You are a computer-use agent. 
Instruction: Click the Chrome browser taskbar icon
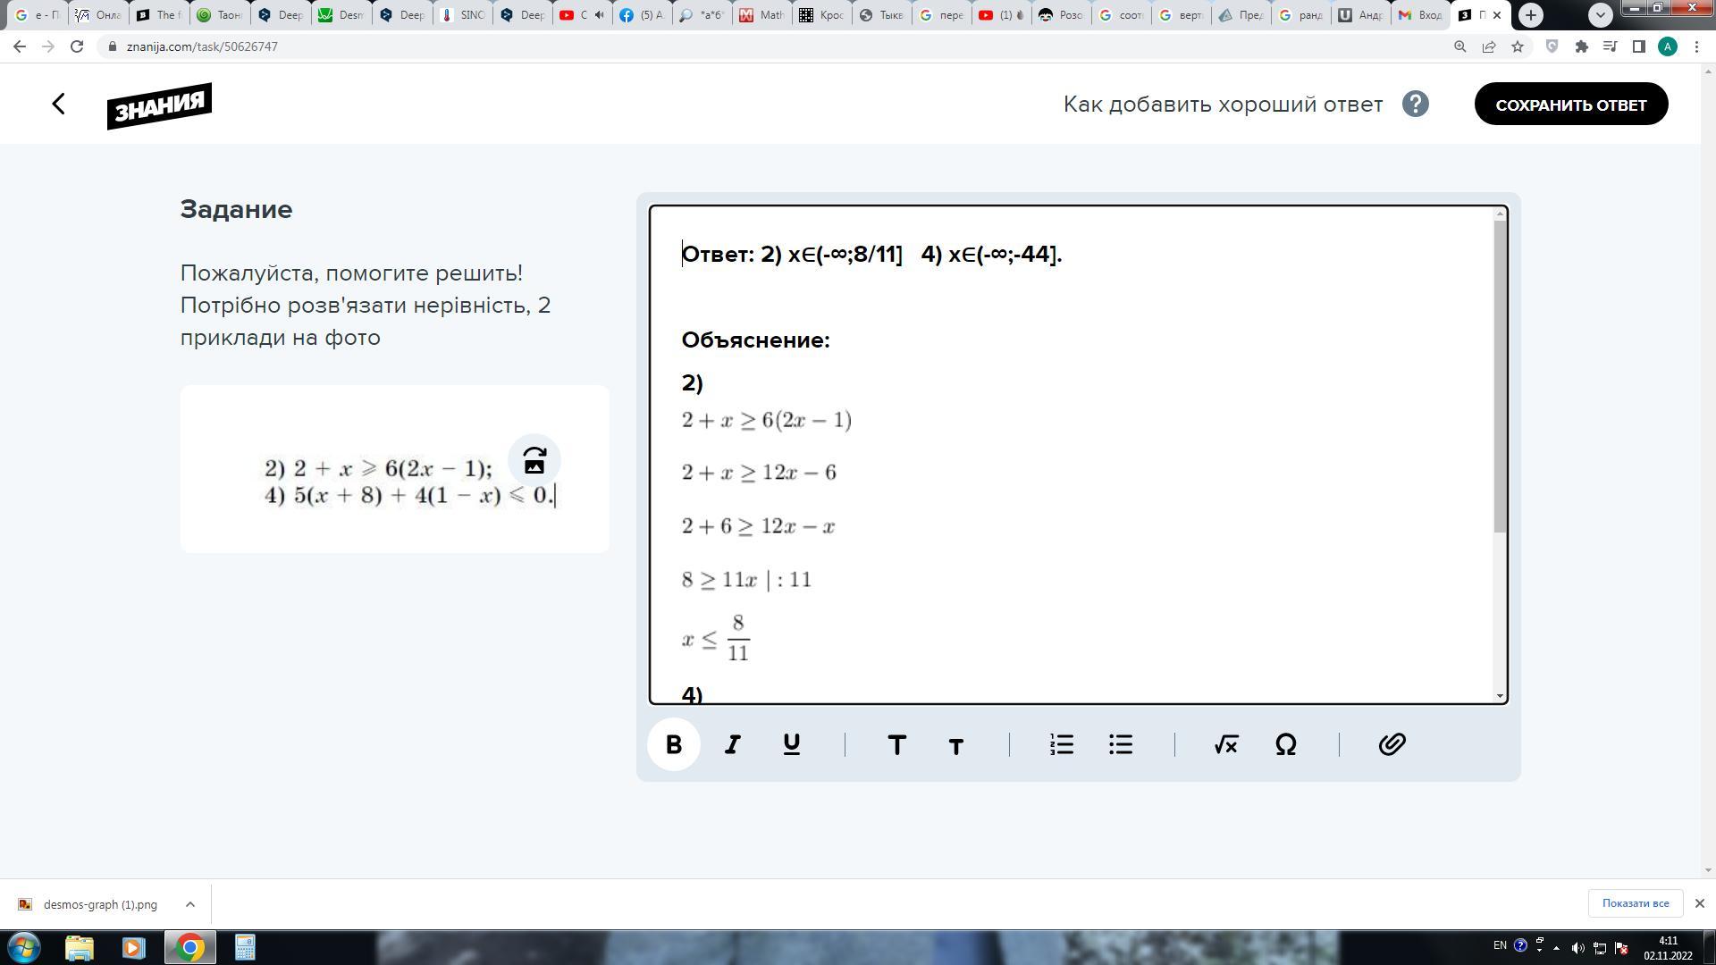pos(189,946)
